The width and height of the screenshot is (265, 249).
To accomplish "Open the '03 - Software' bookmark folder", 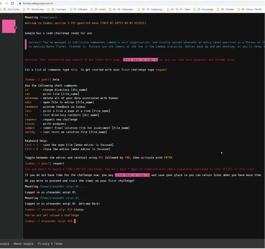I will (78, 10).
